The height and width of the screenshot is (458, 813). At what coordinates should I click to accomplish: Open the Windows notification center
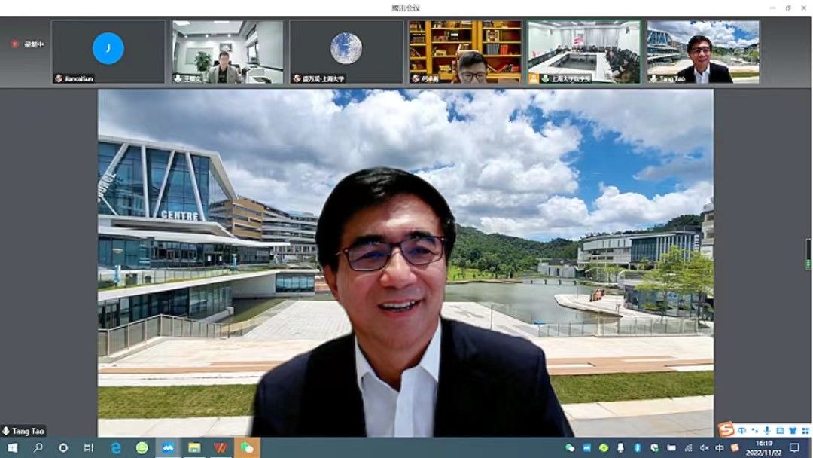point(794,447)
